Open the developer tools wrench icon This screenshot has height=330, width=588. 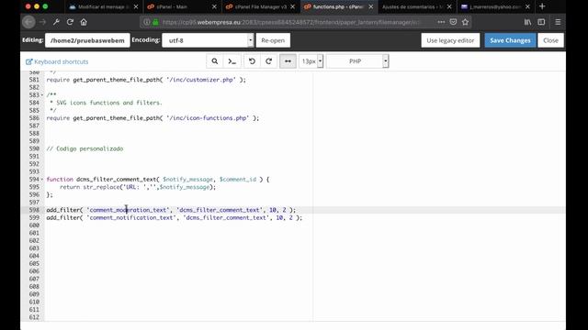(x=56, y=22)
